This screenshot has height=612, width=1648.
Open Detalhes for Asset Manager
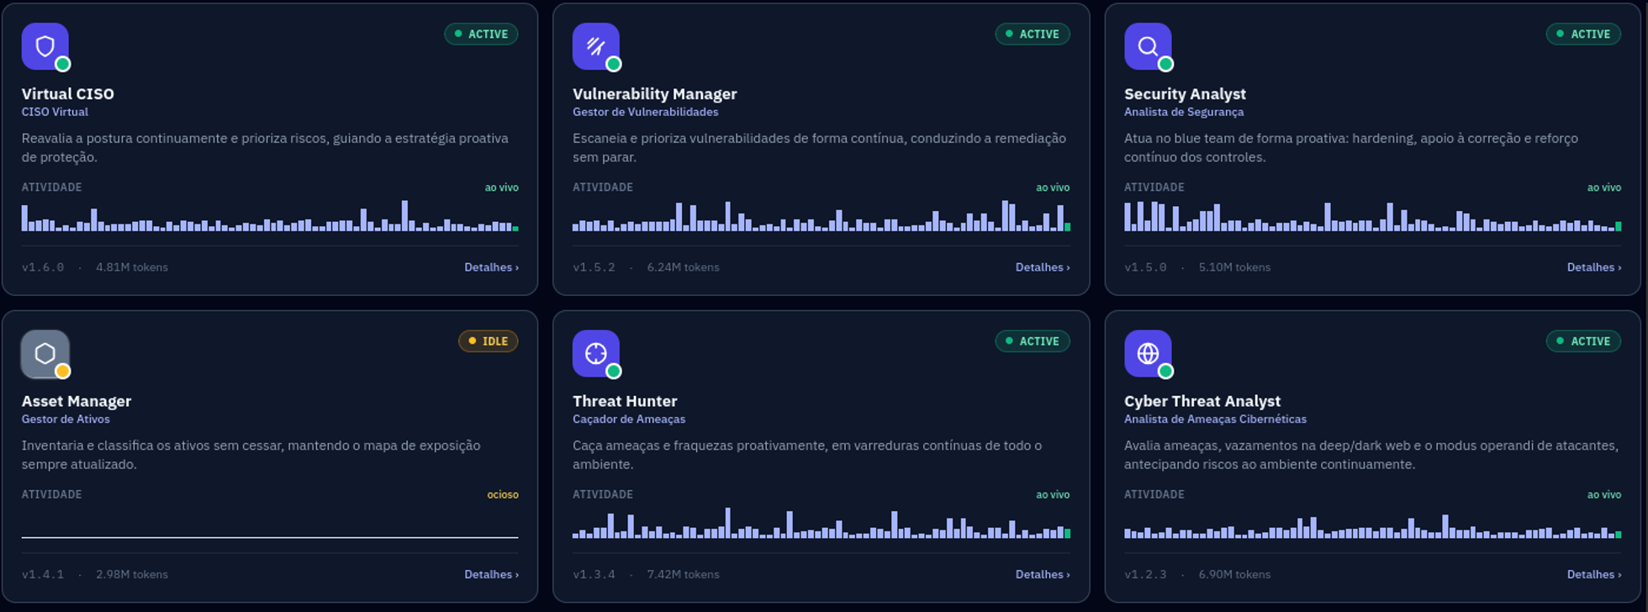click(x=491, y=575)
